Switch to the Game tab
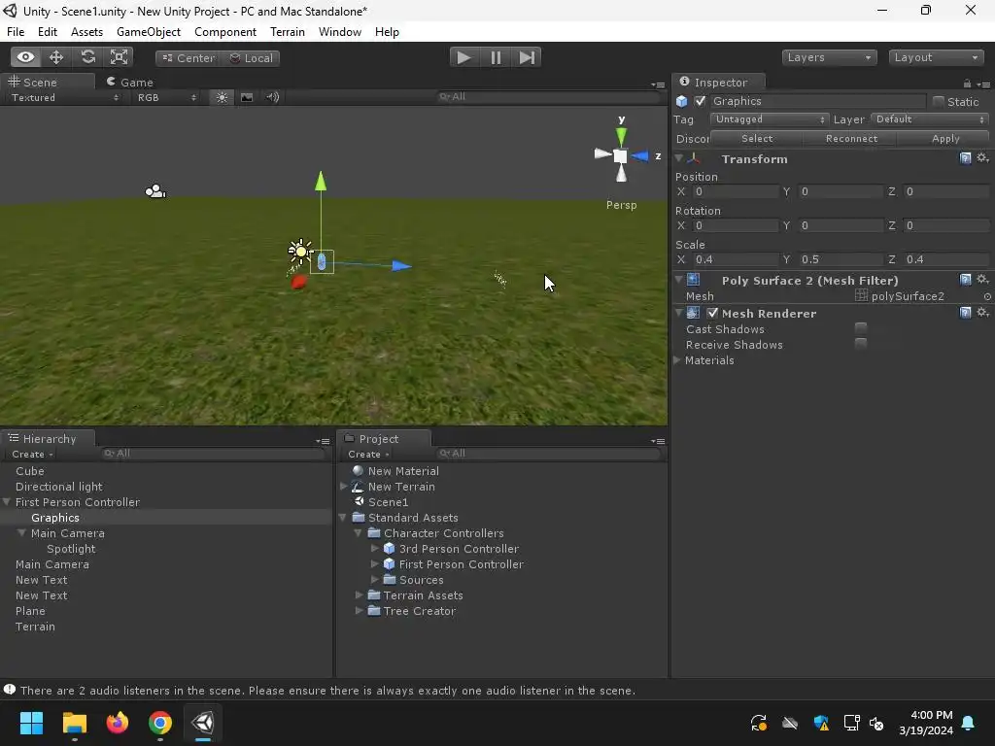The width and height of the screenshot is (995, 746). (x=130, y=82)
